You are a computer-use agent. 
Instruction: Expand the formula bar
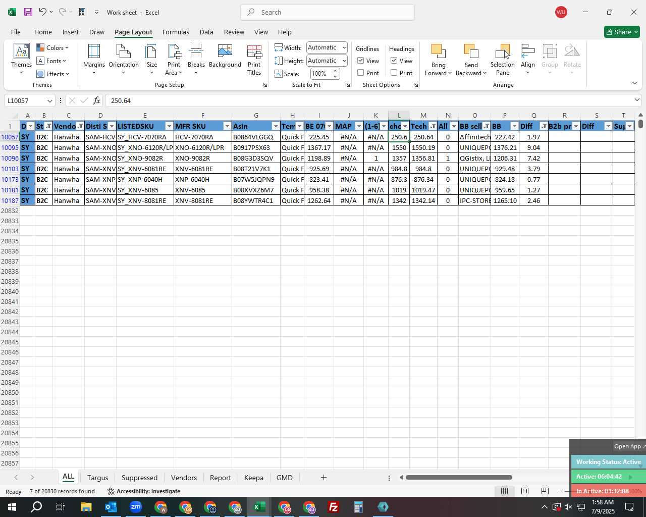637,100
